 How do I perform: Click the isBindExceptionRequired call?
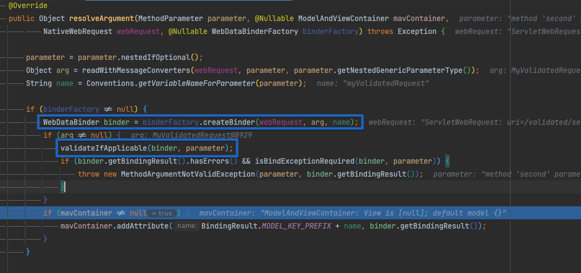pos(304,161)
